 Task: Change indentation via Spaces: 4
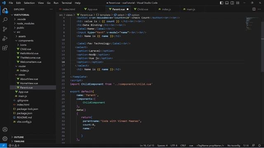point(162,146)
